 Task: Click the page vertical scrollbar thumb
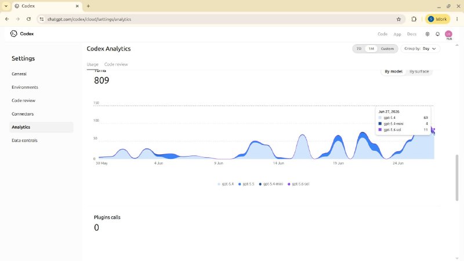[x=457, y=177]
